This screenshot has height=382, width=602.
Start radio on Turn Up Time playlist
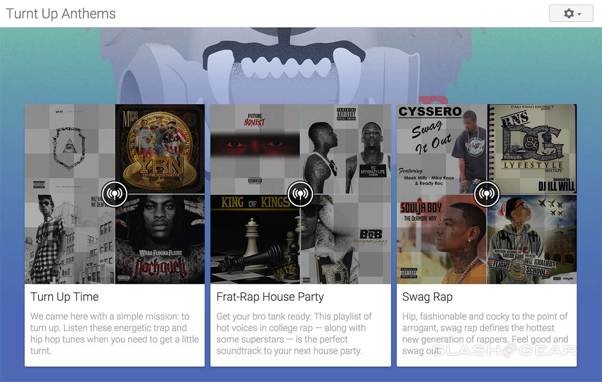[115, 194]
